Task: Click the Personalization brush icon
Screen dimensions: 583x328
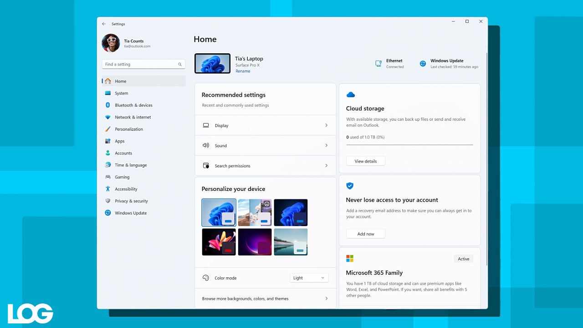Action: point(108,129)
